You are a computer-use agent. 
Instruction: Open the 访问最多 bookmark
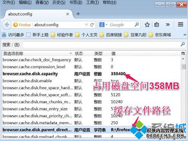13,35
